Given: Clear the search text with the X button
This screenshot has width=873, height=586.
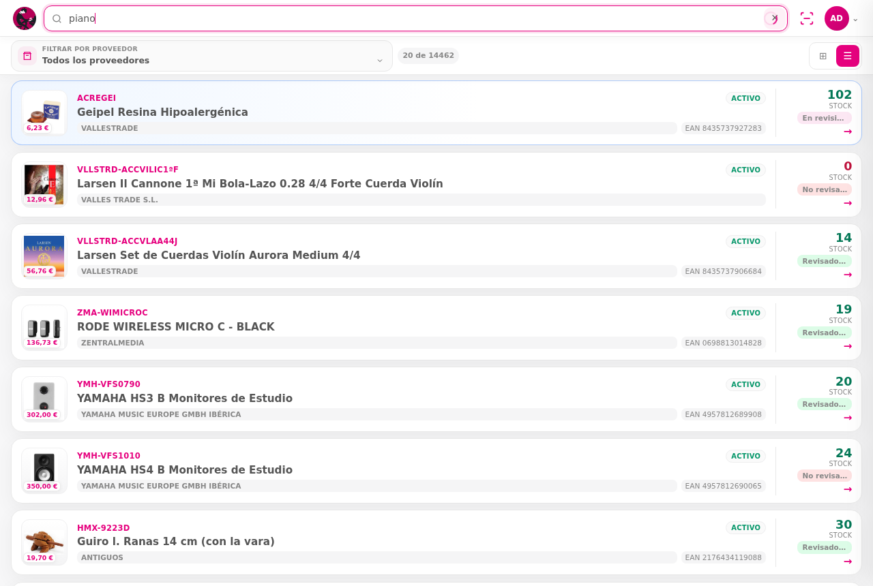Looking at the screenshot, I should pyautogui.click(x=774, y=18).
